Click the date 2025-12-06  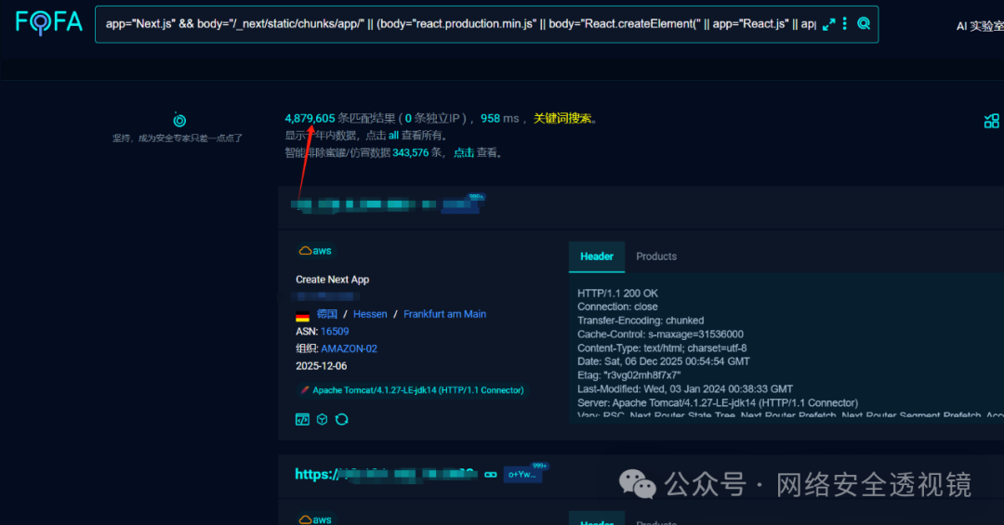point(322,366)
